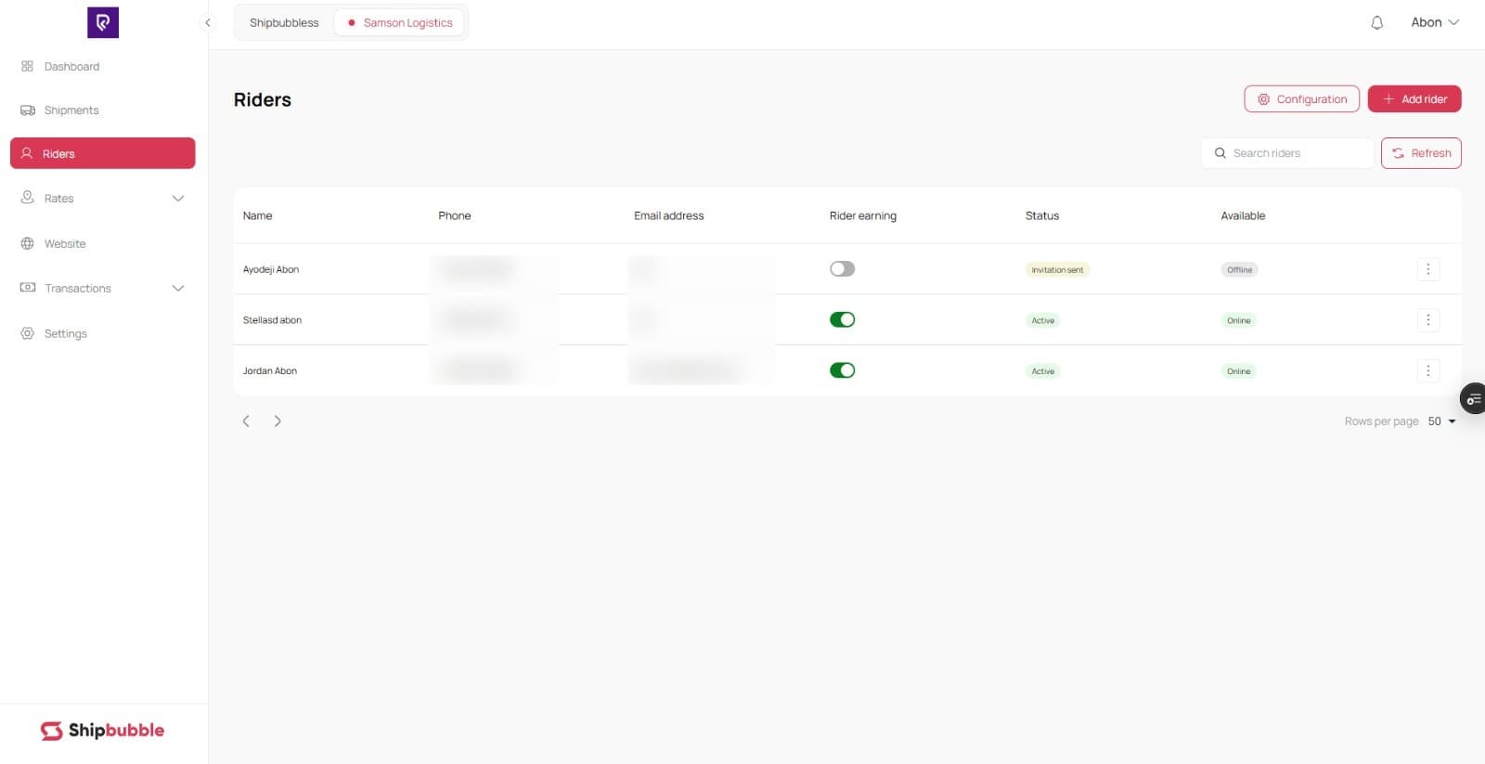This screenshot has width=1485, height=764.
Task: Click the Jordan Abon name
Action: point(270,371)
